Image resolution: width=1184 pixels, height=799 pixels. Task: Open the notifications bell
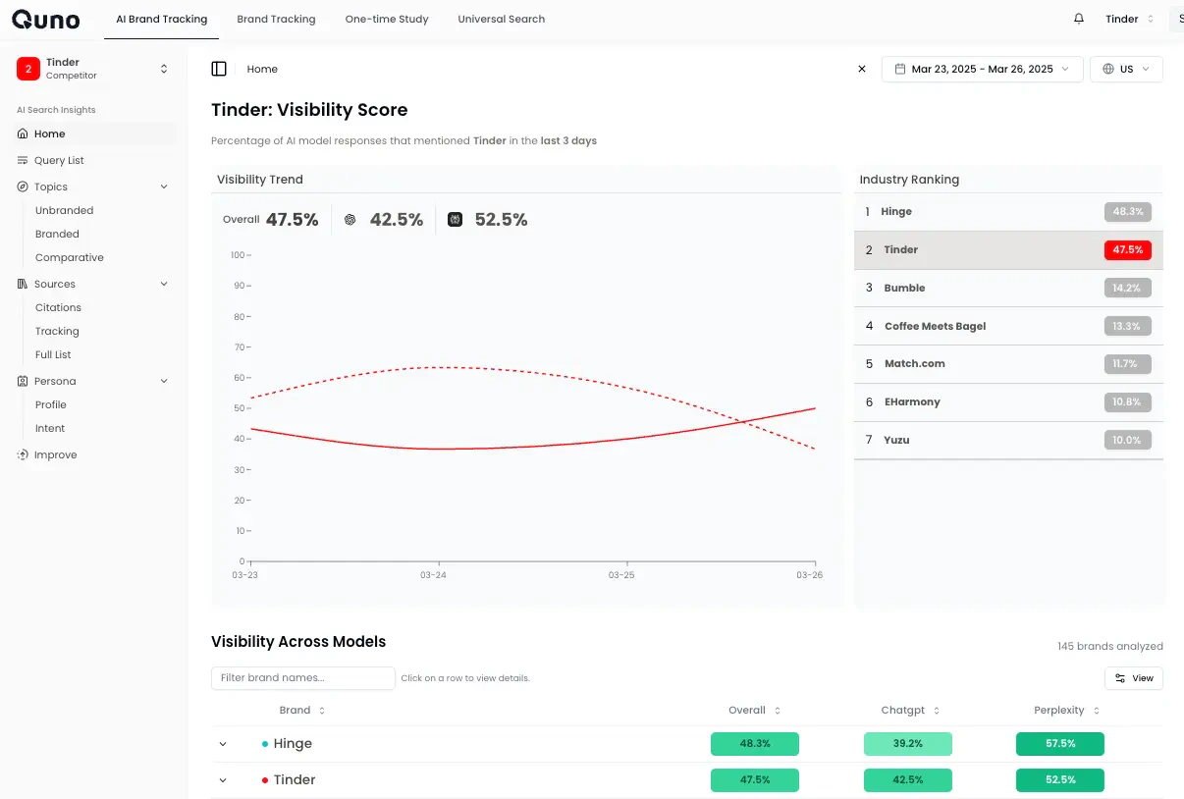tap(1079, 19)
